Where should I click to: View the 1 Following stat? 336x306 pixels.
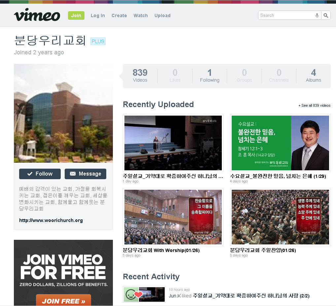pyautogui.click(x=210, y=76)
